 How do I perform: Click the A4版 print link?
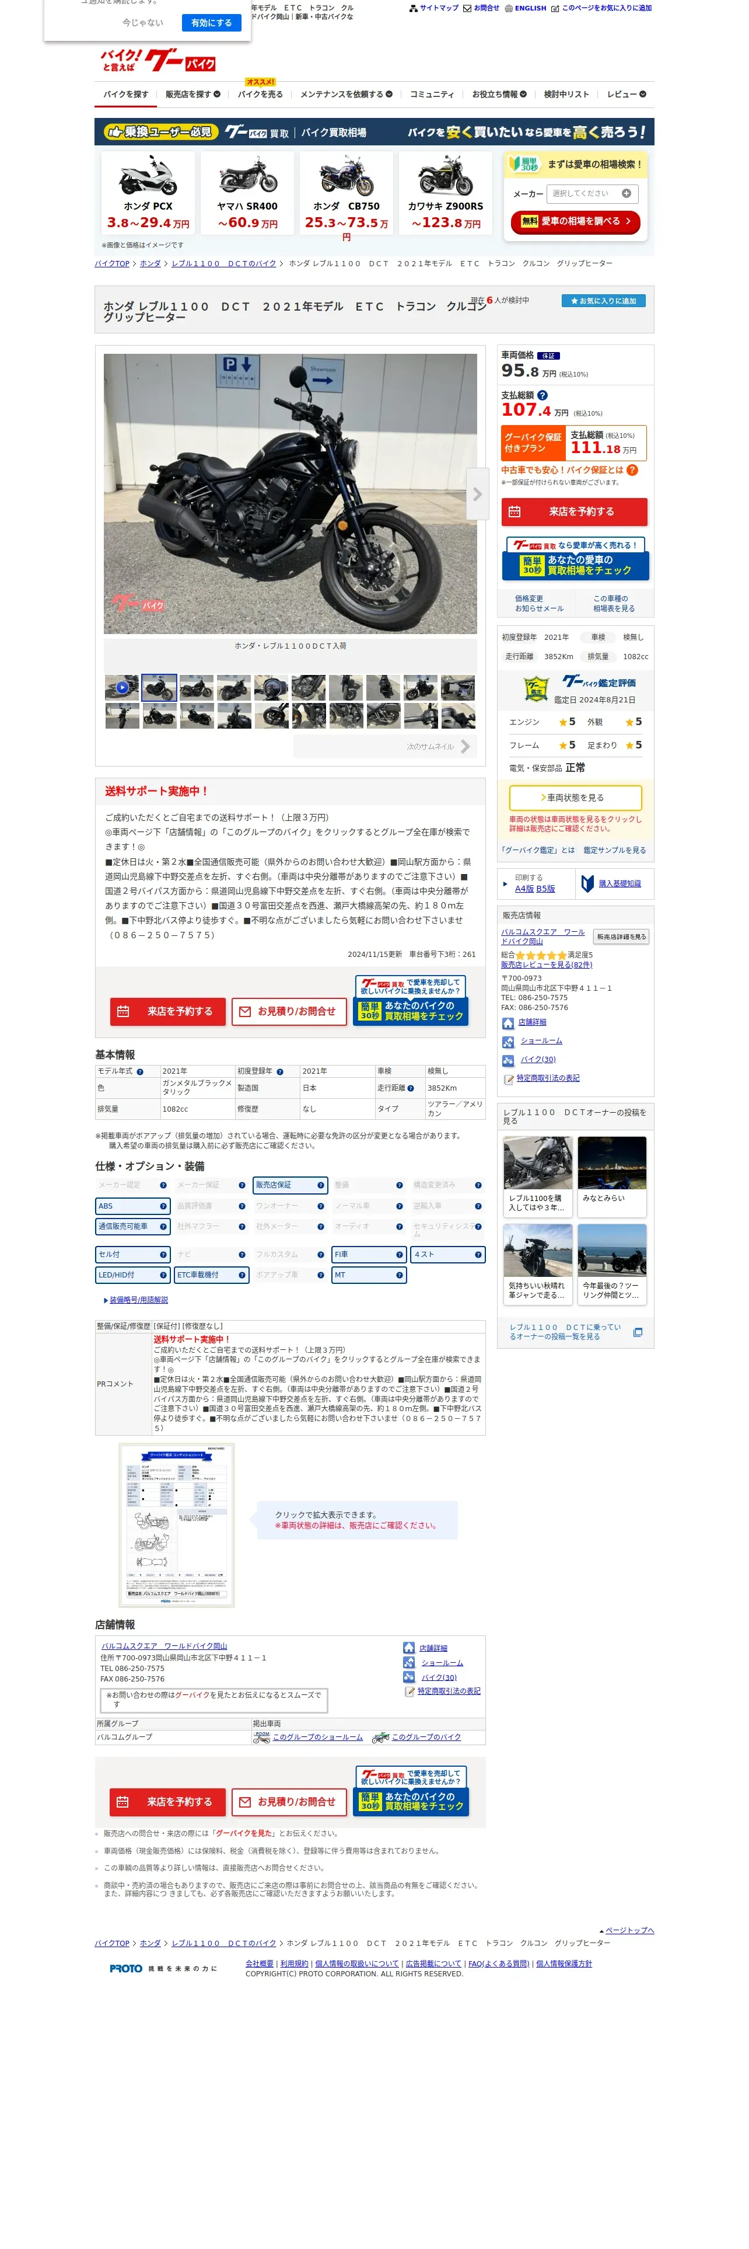524,889
